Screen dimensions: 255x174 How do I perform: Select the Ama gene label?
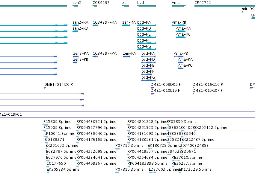(x=176, y=3)
